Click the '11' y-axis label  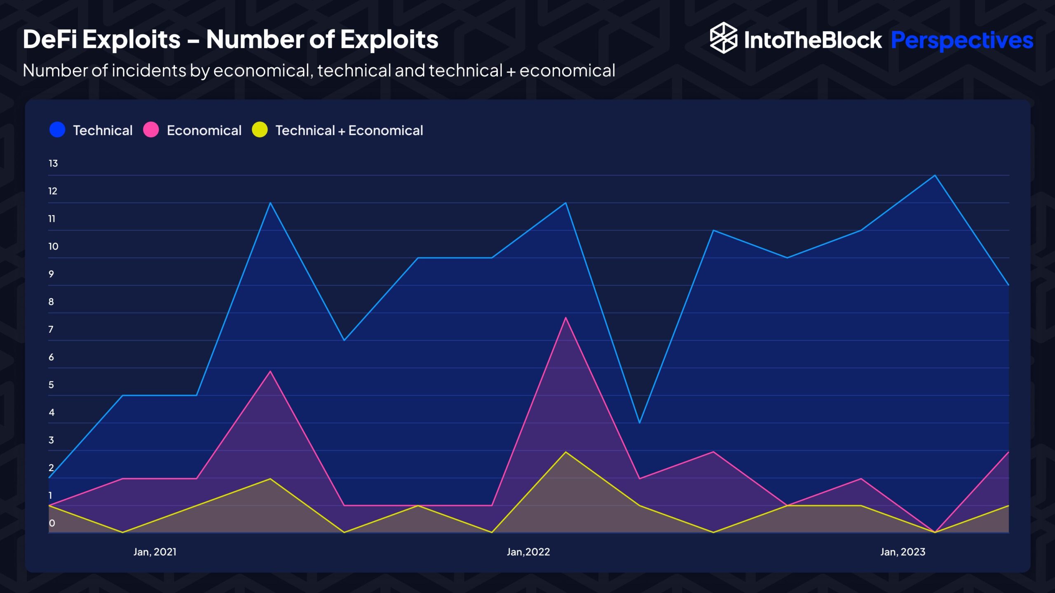click(52, 219)
